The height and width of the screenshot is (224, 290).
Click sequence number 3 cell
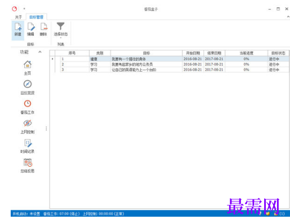click(x=74, y=70)
